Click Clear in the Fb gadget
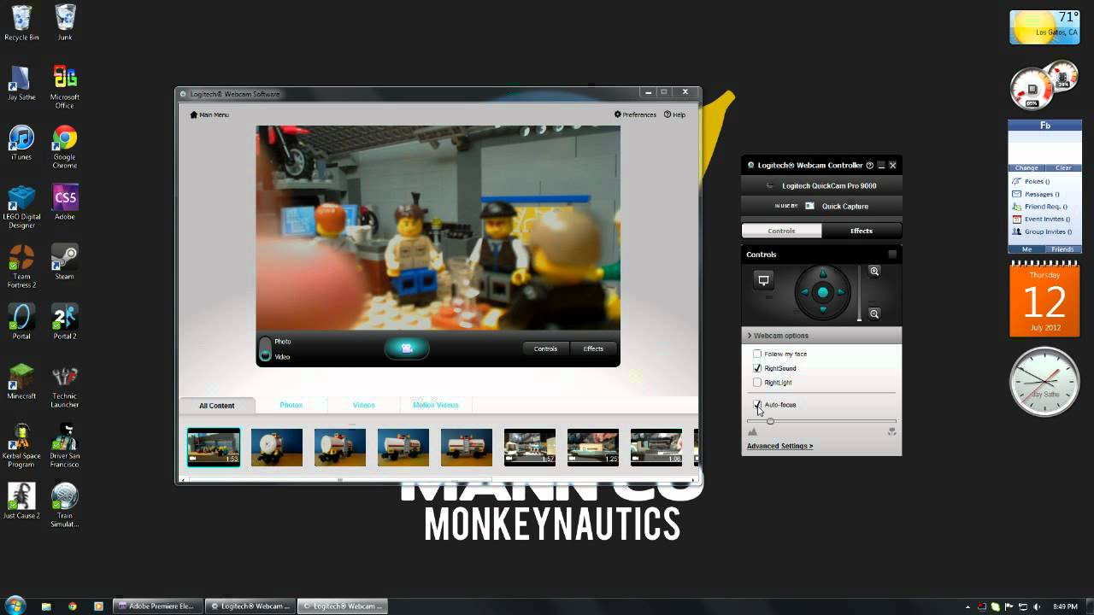The height and width of the screenshot is (615, 1094). point(1063,168)
